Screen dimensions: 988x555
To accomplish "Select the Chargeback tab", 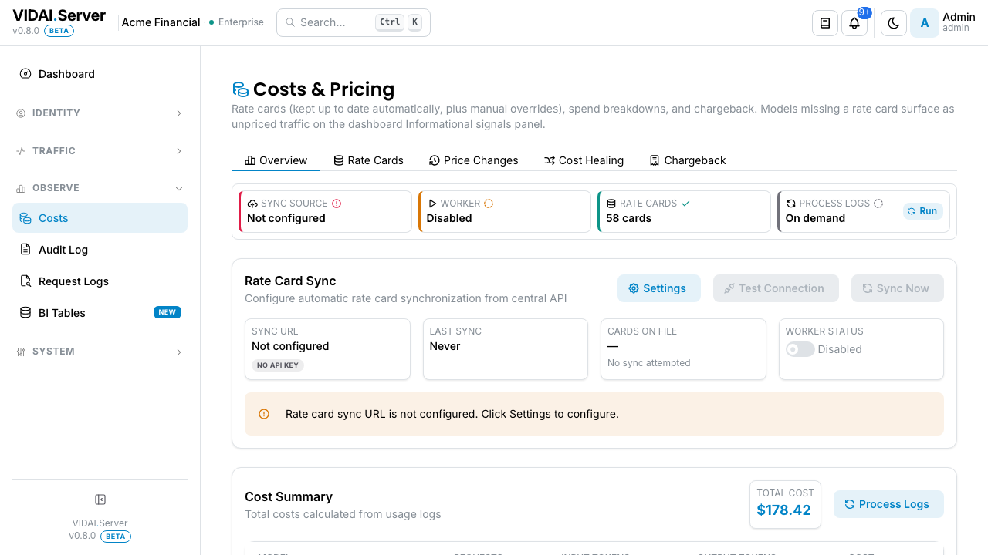I will click(x=688, y=160).
